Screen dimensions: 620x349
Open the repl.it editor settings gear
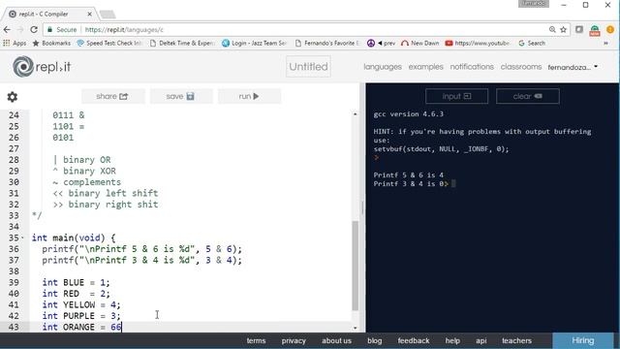point(13,97)
